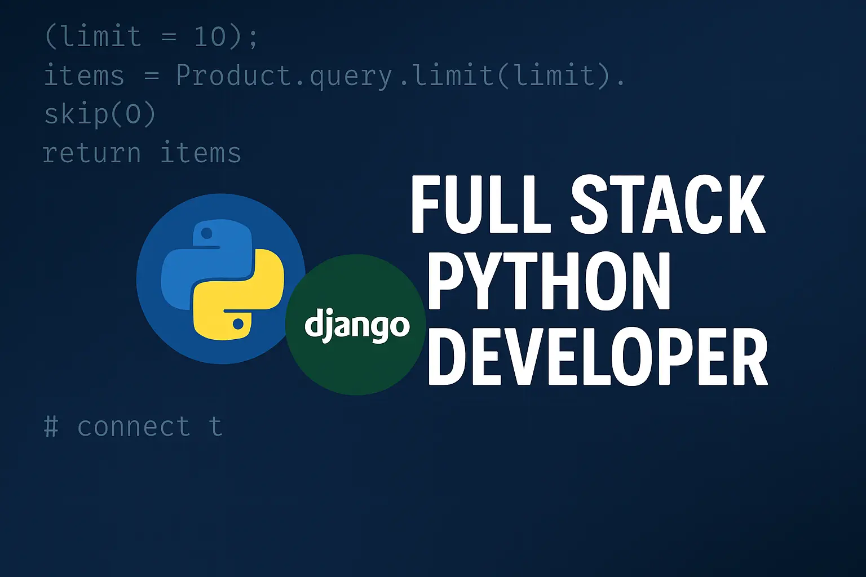Click the "items =" variable assignment text
This screenshot has height=577, width=866.
[x=101, y=76]
